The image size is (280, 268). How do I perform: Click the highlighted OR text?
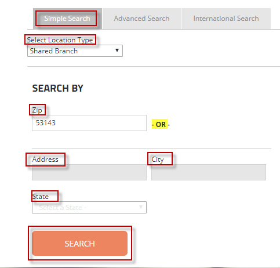point(161,125)
